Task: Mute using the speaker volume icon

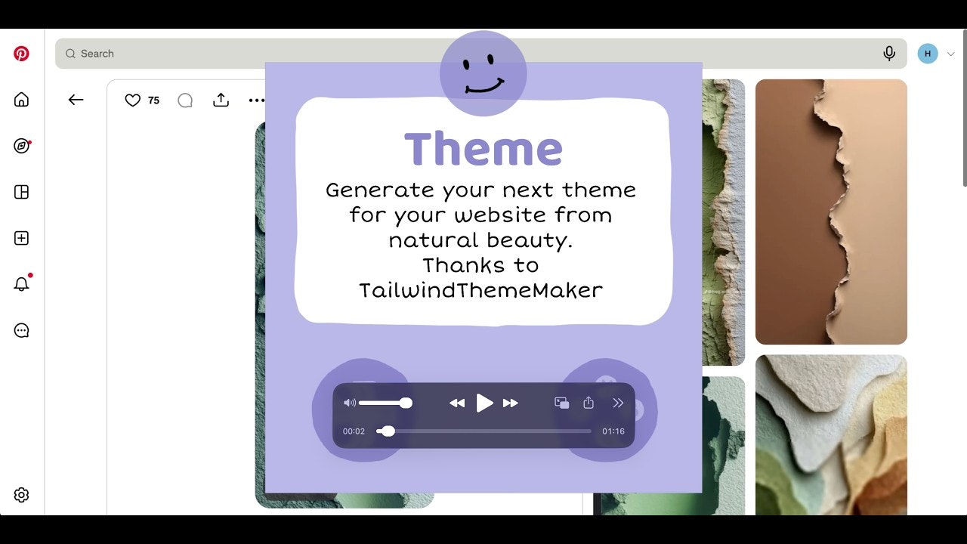Action: [x=349, y=403]
